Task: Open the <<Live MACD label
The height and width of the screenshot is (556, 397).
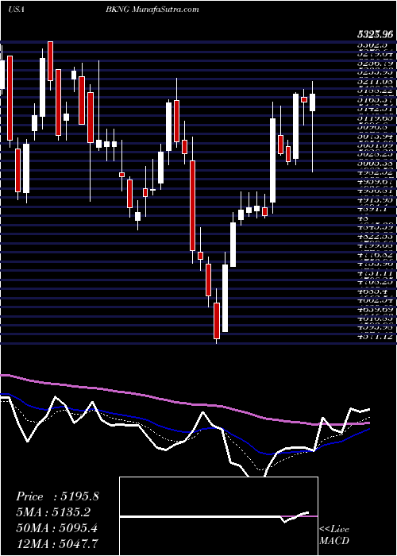Action: (x=334, y=535)
